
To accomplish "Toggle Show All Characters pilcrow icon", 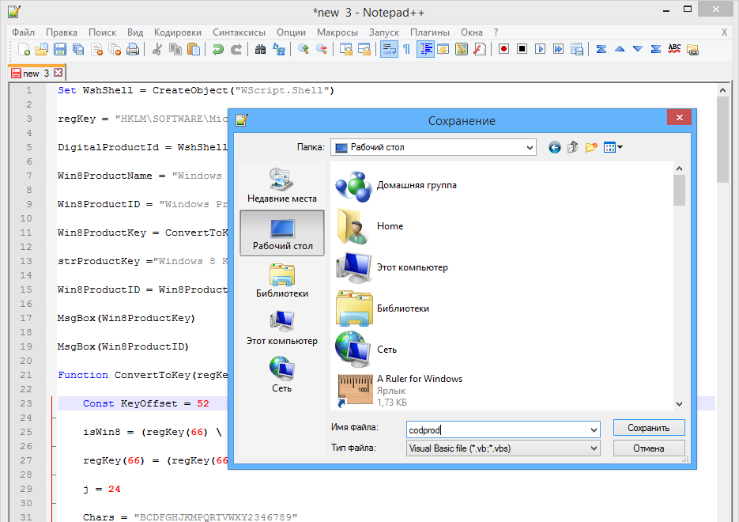I will 407,49.
